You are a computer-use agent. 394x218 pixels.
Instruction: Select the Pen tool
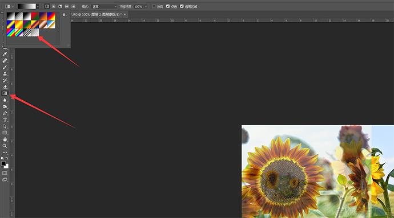(5, 113)
